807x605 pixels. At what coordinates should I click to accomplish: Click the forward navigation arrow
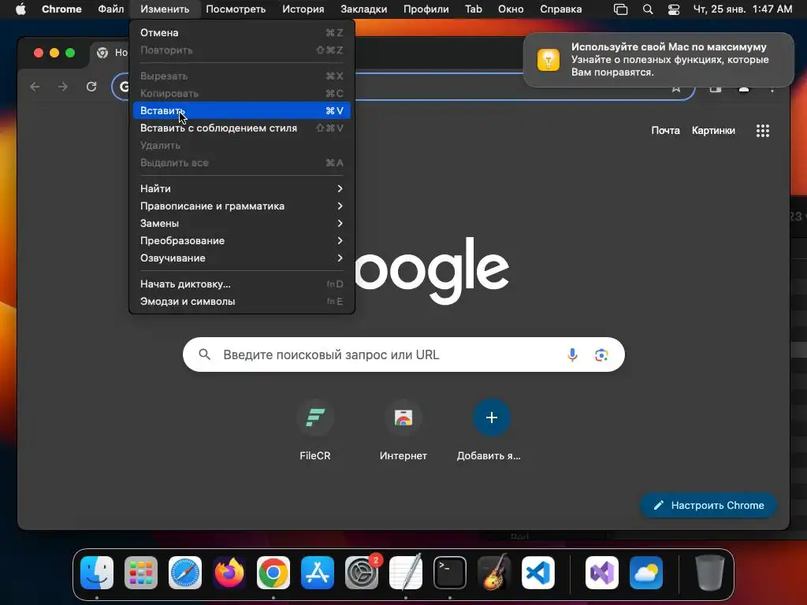pyautogui.click(x=63, y=87)
